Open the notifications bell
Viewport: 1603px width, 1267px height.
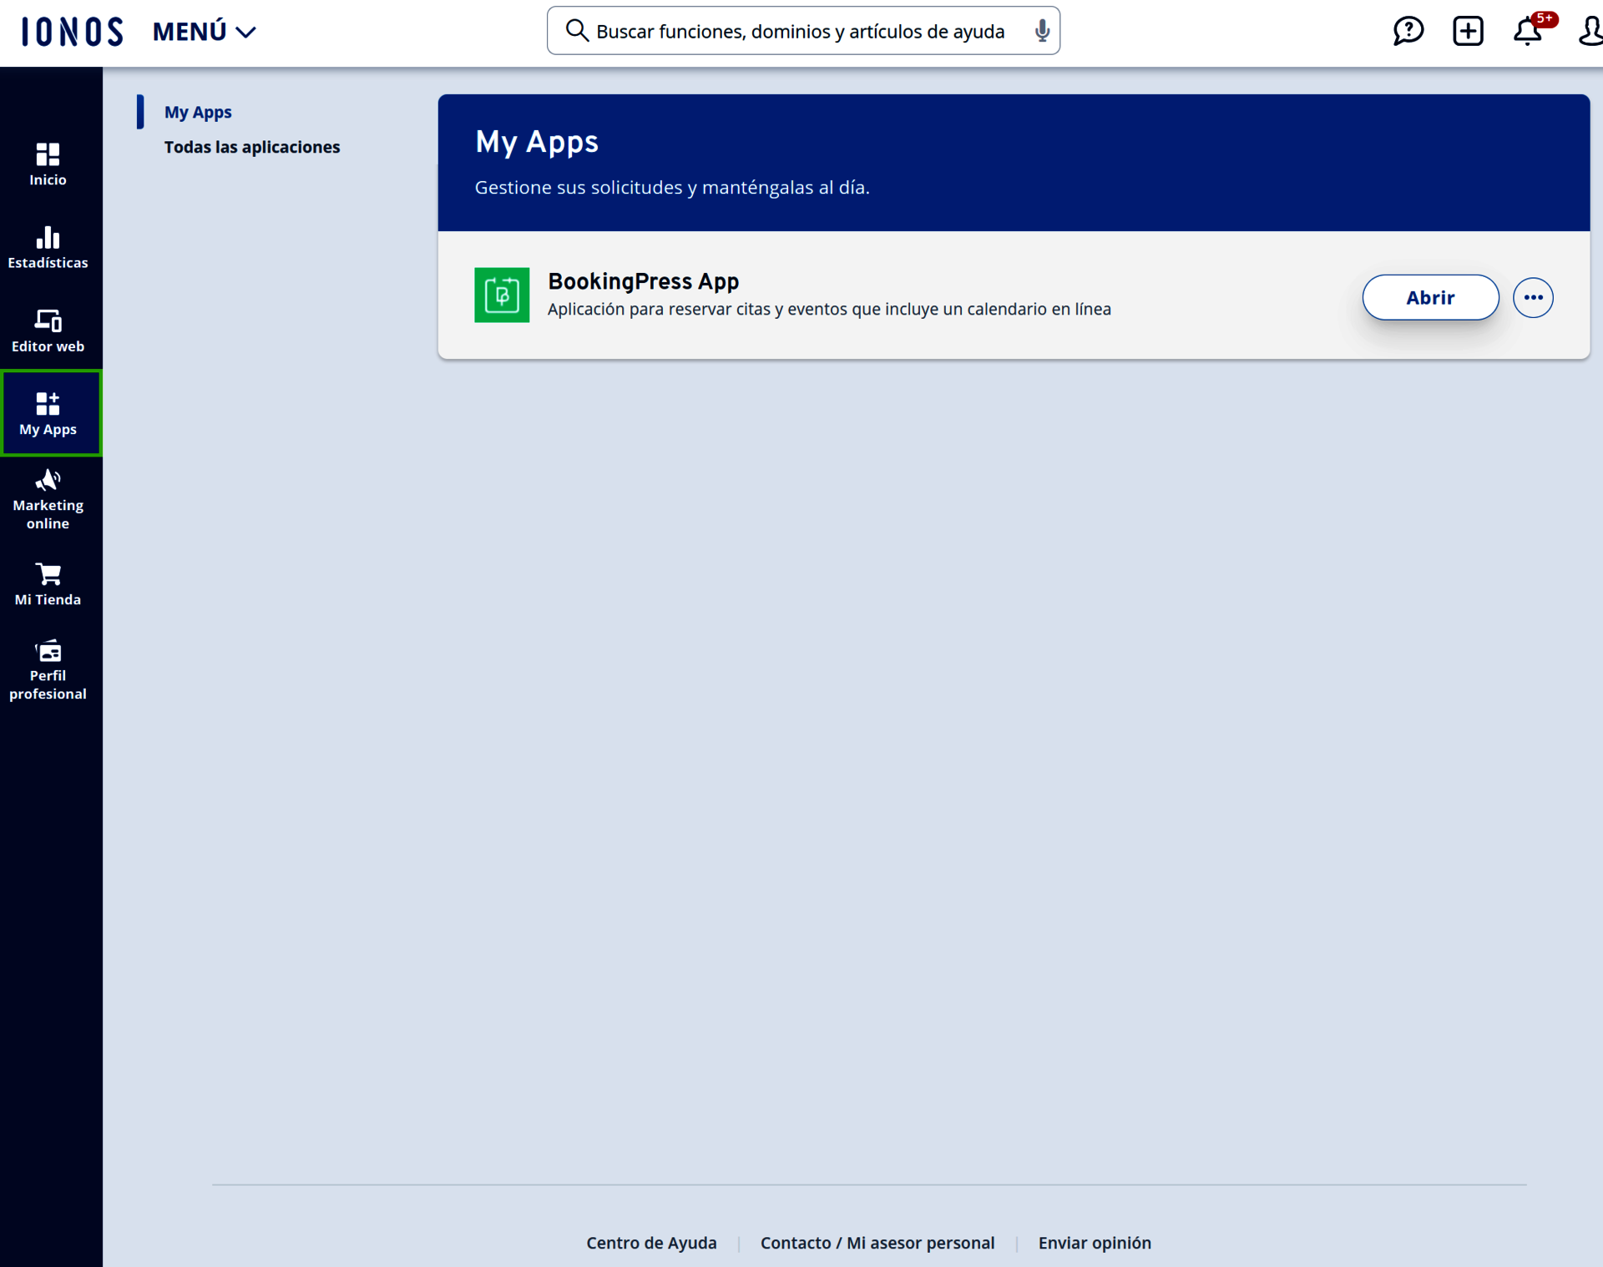pos(1529,31)
